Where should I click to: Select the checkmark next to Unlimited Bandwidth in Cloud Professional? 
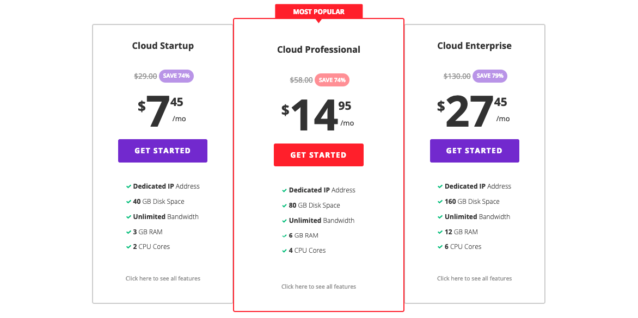coord(284,220)
